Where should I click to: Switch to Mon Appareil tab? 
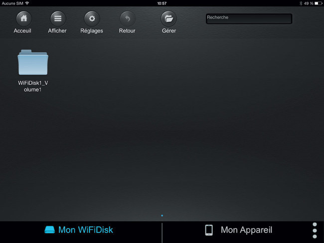point(239,230)
